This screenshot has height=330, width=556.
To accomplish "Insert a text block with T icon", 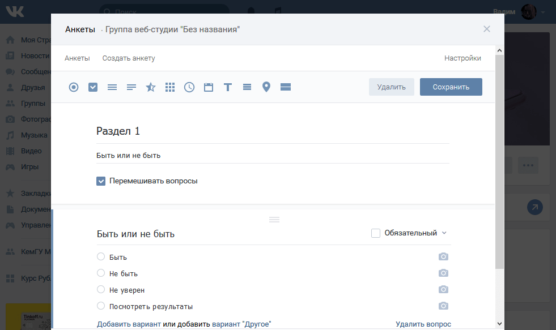I will point(228,87).
